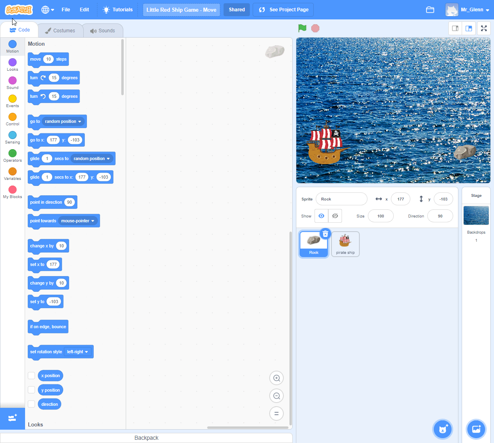494x443 pixels.
Task: Zoom out the code workspace
Action: click(277, 396)
